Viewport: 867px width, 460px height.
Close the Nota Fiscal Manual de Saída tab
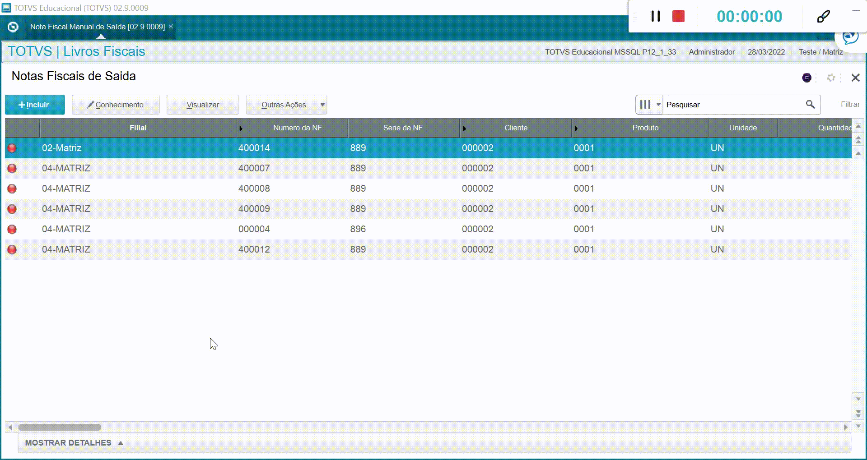click(x=171, y=27)
